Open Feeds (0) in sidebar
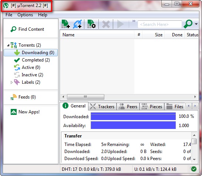 click(23, 97)
